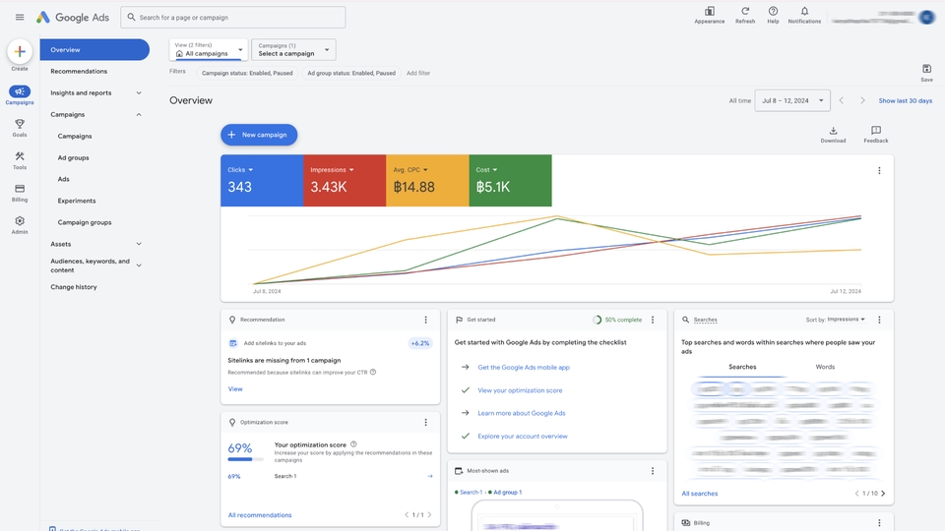Open the Show last 30 days link
This screenshot has width=945, height=531.
(905, 100)
